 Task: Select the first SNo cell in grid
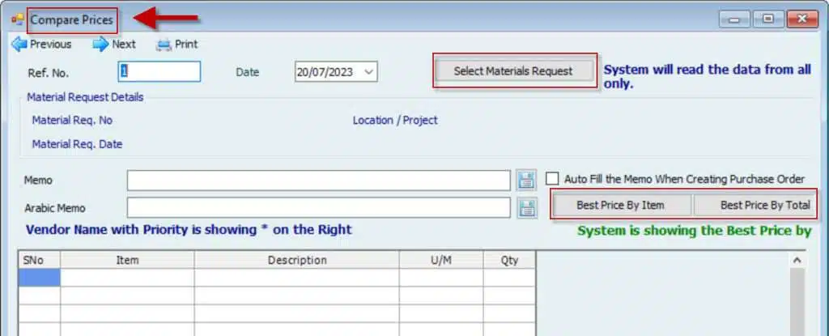(39, 278)
